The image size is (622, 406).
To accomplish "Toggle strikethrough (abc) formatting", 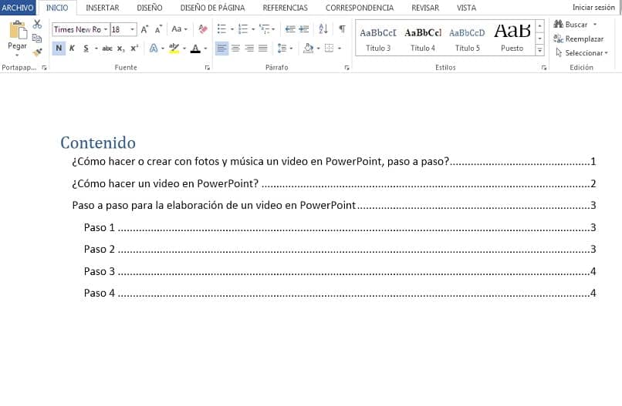I will coord(107,49).
